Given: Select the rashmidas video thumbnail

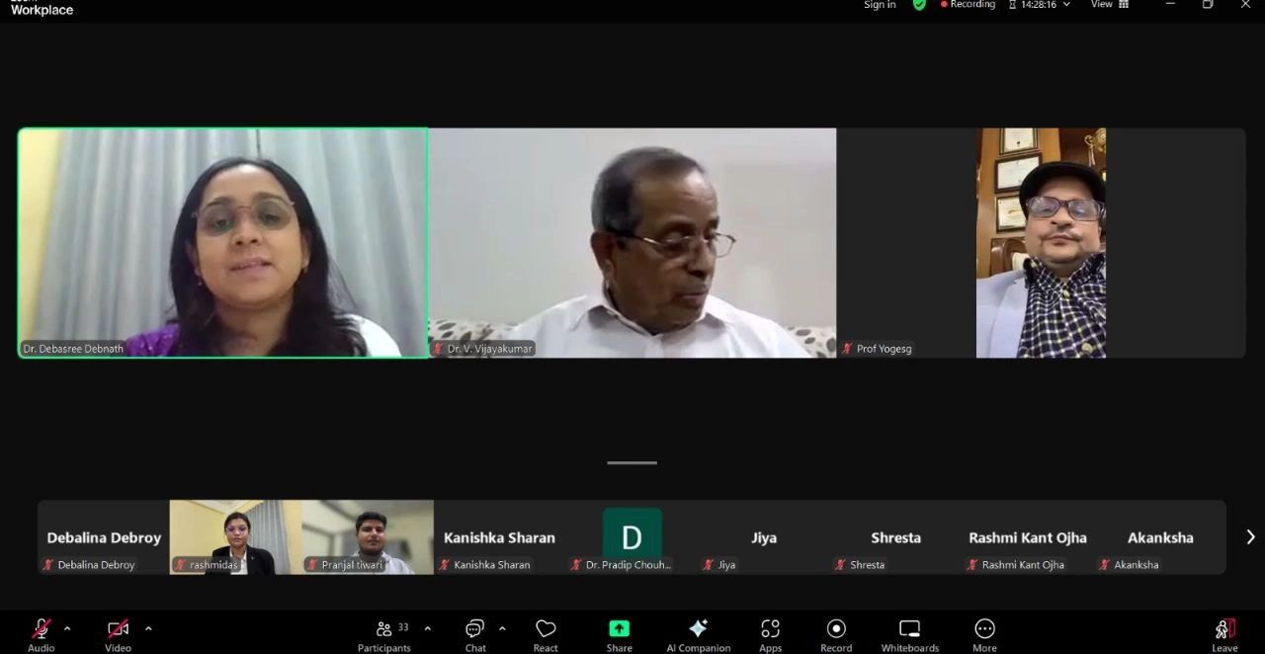Looking at the screenshot, I should coord(236,536).
